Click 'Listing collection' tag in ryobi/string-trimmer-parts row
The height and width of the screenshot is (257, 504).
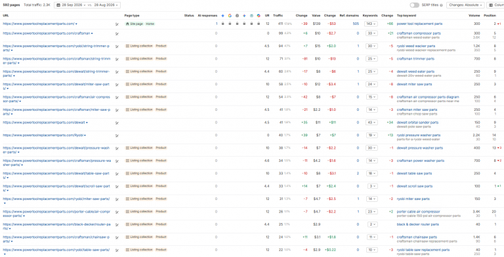(140, 46)
